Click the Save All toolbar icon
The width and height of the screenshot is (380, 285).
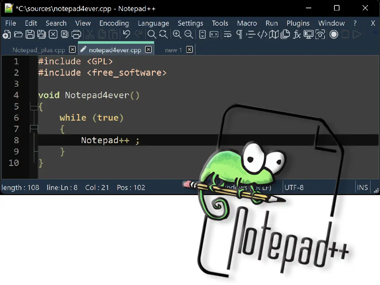[41, 35]
